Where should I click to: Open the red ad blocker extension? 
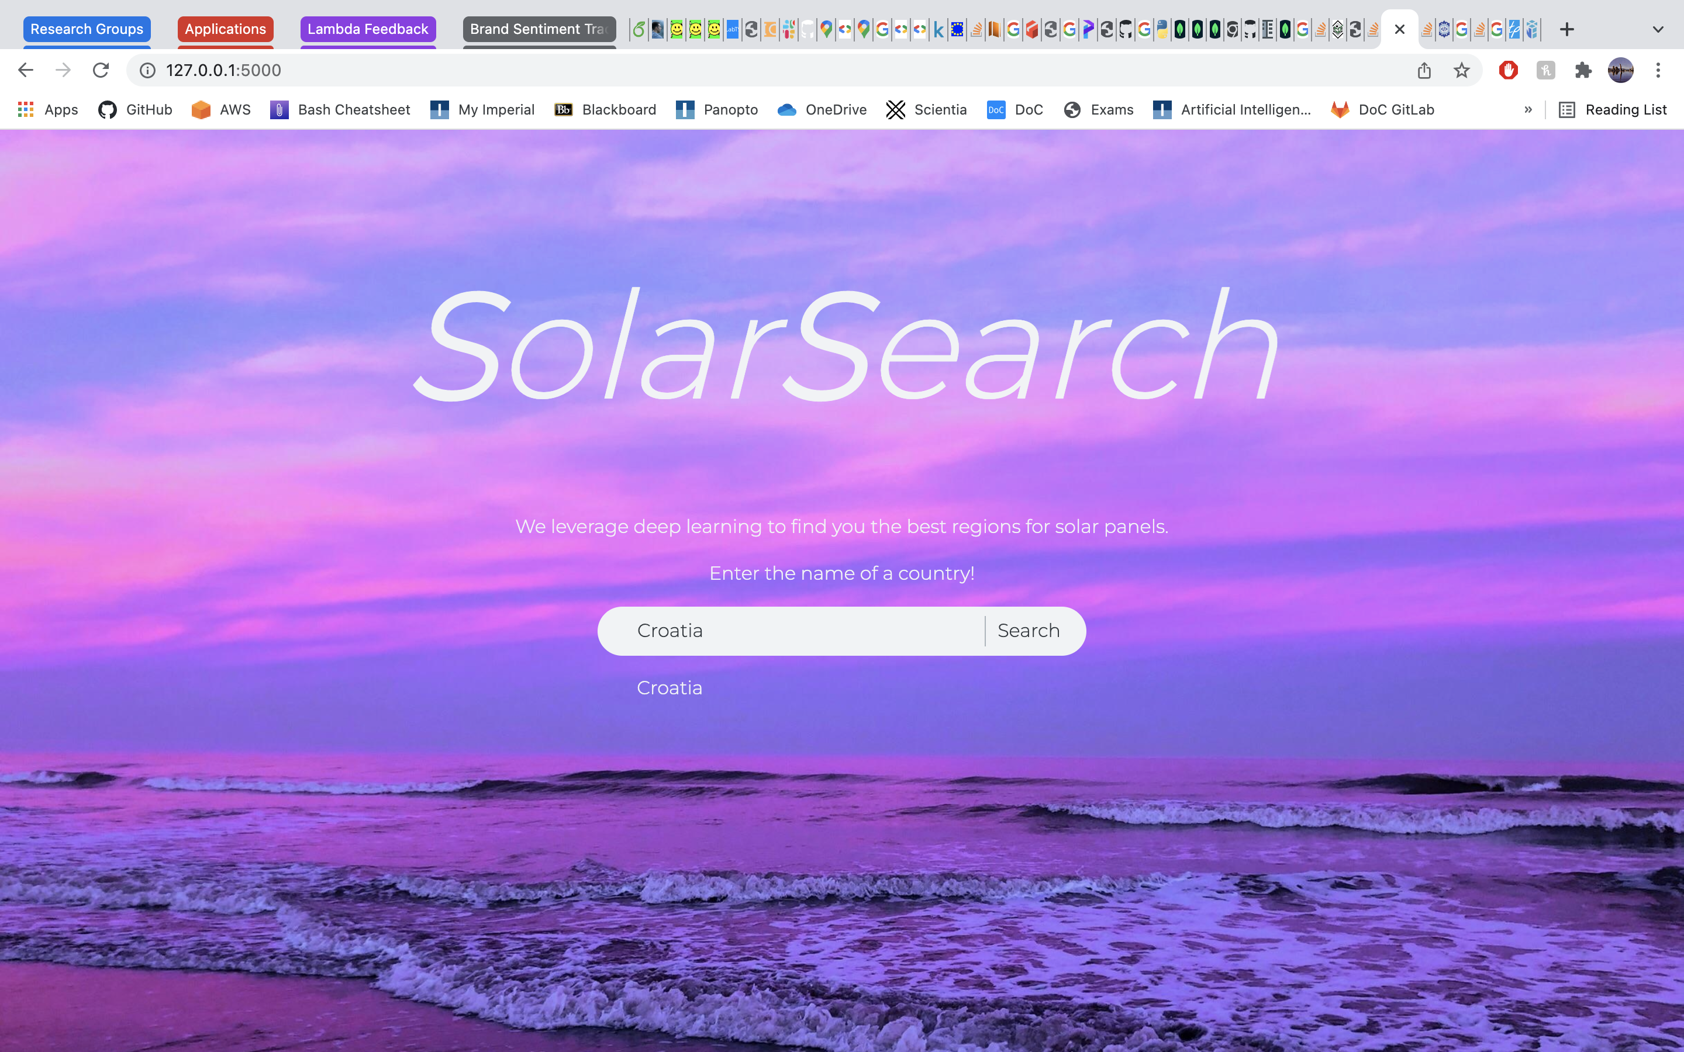pos(1508,70)
